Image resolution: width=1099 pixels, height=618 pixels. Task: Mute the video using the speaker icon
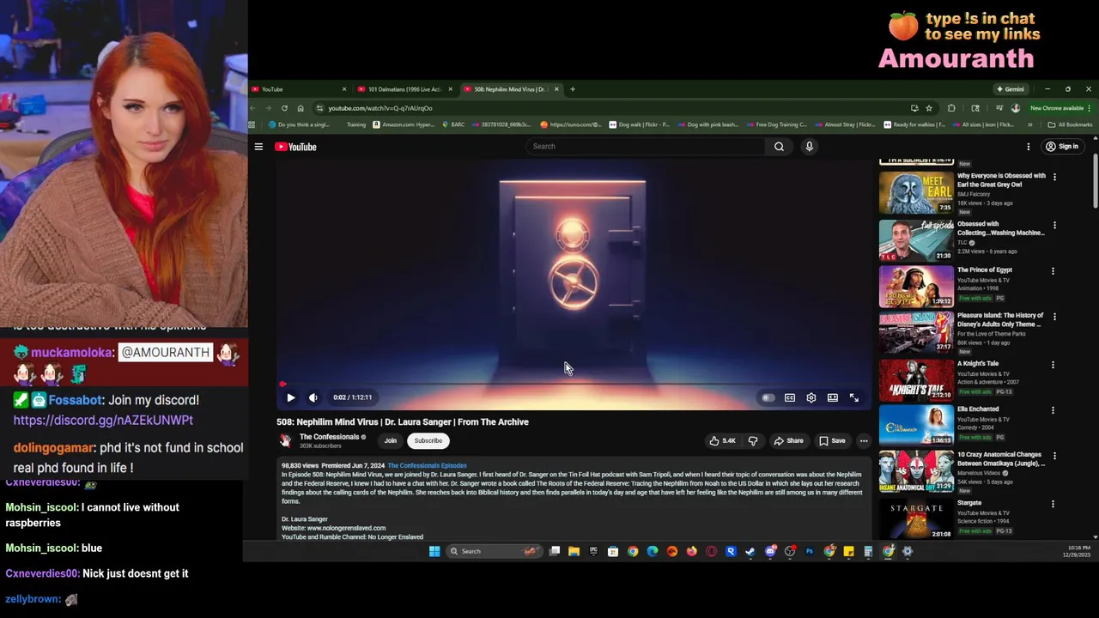pyautogui.click(x=313, y=397)
